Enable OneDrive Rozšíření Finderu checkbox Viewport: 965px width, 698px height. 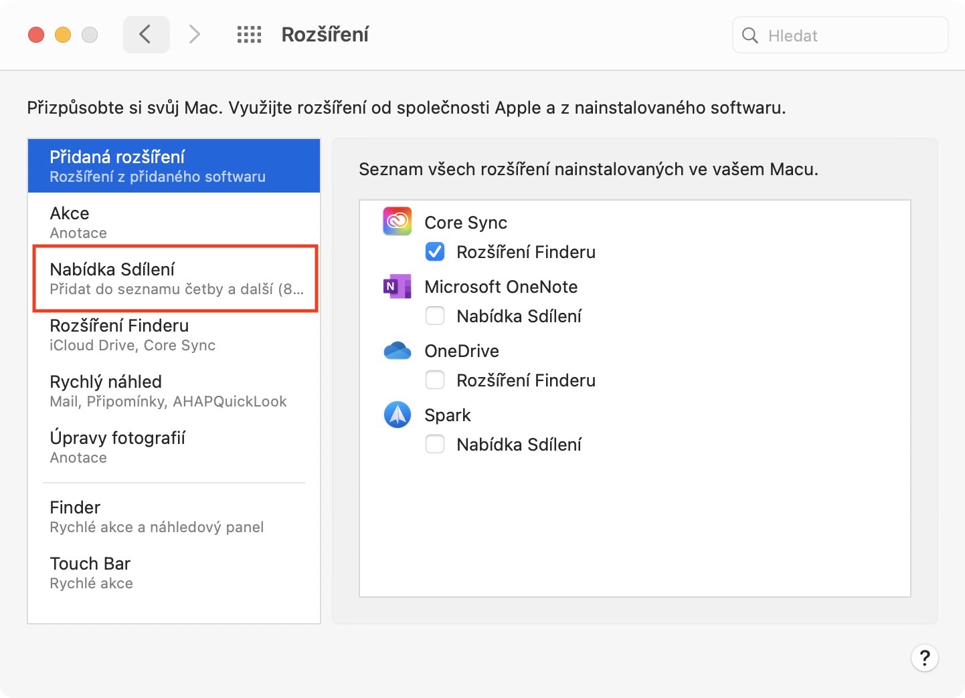[435, 380]
